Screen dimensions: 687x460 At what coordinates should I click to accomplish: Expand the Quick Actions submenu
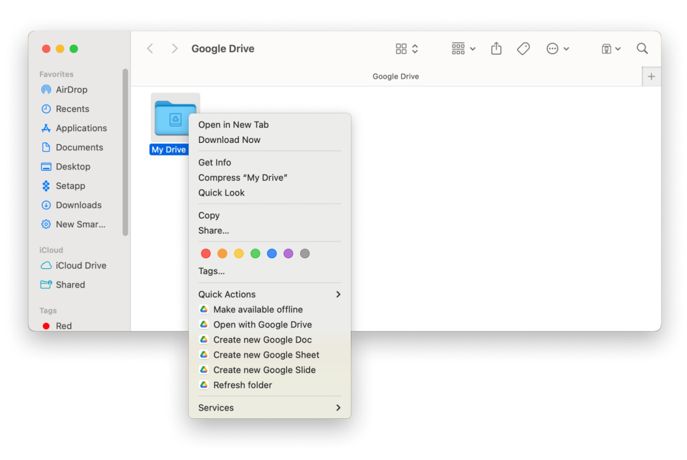click(270, 294)
